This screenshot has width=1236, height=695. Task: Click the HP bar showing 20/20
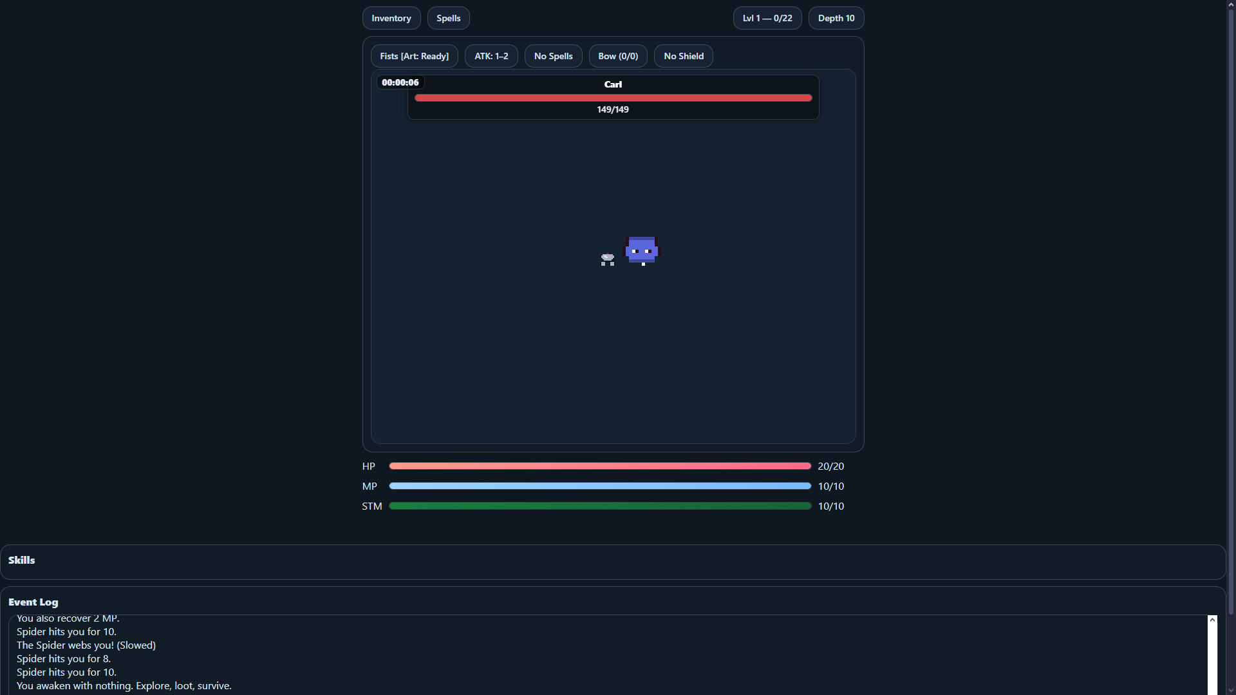[599, 465]
